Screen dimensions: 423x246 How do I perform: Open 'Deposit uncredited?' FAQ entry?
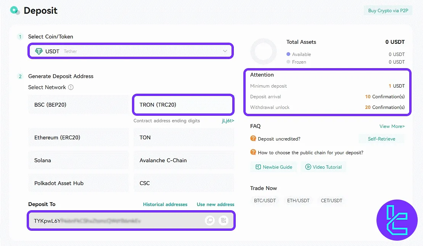click(x=279, y=139)
